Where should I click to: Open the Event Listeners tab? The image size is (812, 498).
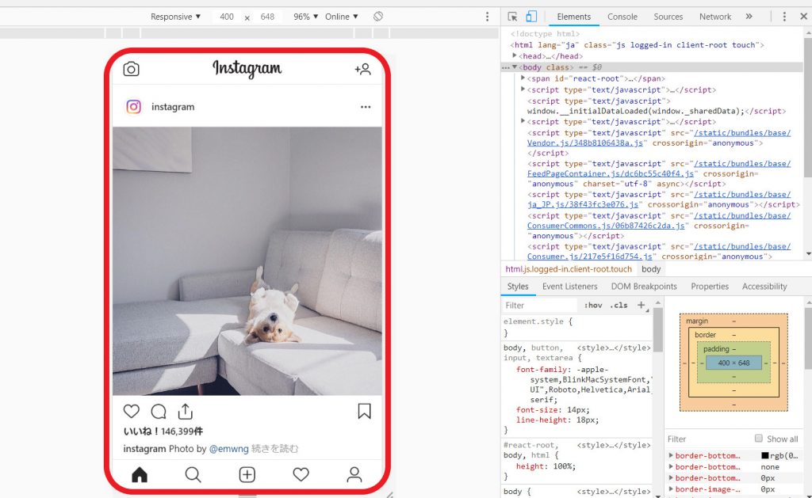tap(569, 287)
